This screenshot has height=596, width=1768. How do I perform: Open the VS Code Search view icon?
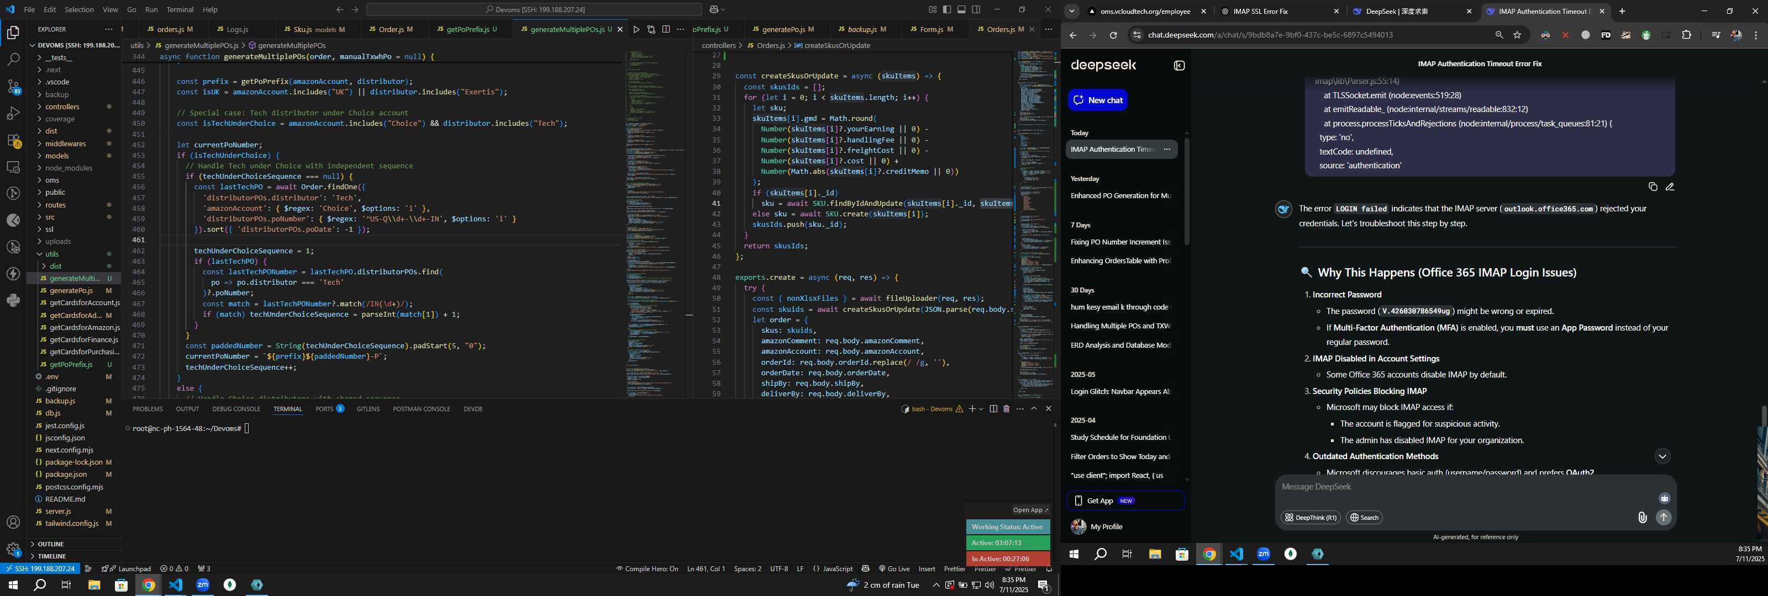click(13, 60)
